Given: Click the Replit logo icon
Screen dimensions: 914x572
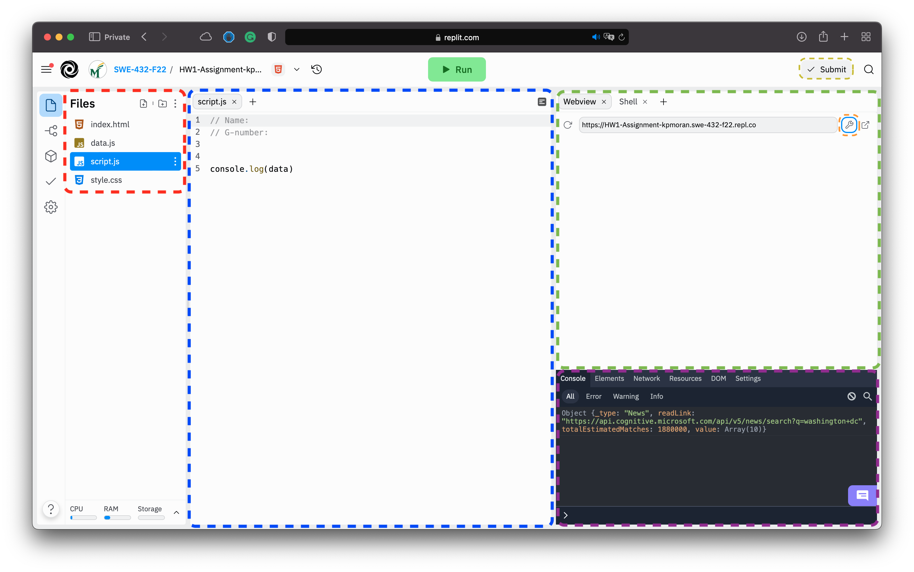Looking at the screenshot, I should [x=70, y=69].
